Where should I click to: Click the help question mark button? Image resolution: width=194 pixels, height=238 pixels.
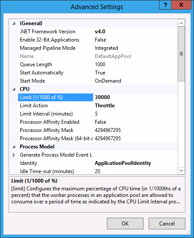166,5
